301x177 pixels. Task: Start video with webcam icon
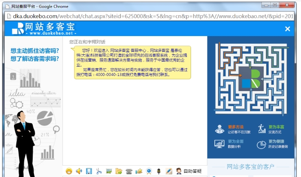(149, 171)
